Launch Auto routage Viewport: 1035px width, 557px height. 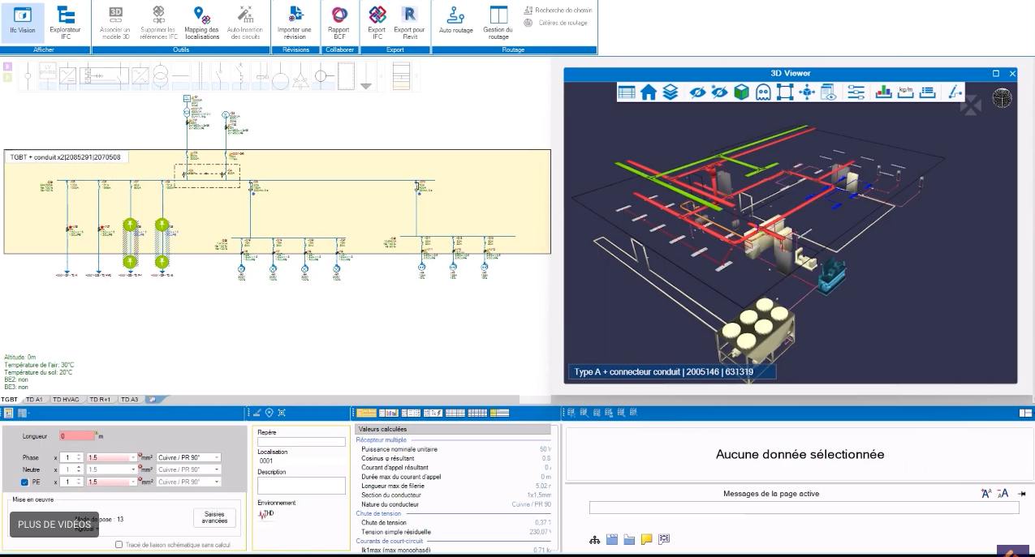455,21
